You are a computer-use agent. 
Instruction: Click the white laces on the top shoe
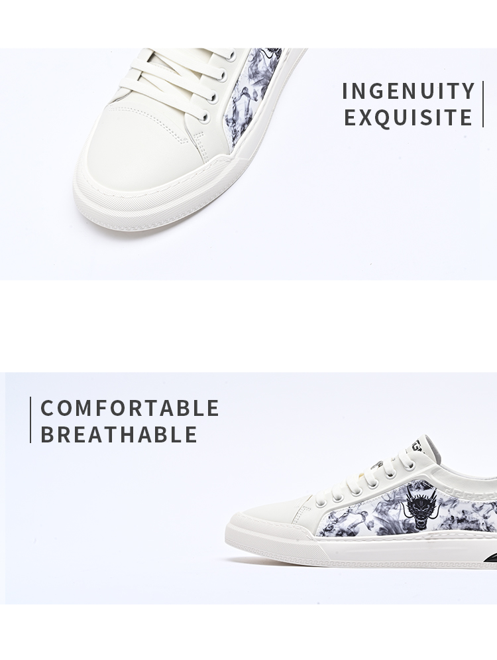point(176,80)
